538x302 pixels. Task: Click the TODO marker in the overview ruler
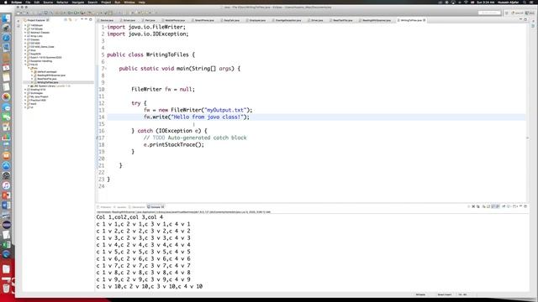pyautogui.click(x=527, y=138)
